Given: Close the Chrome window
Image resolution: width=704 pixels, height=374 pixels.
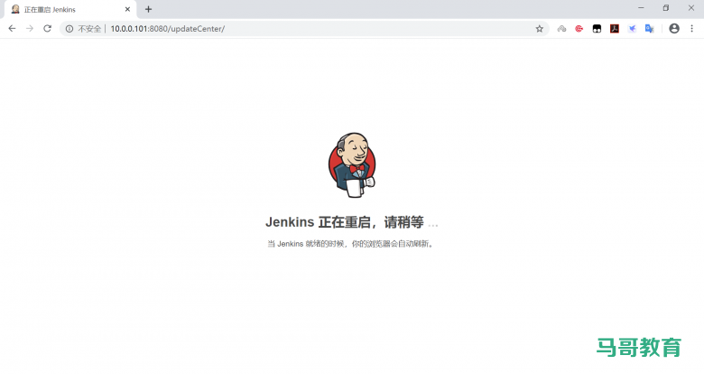Looking at the screenshot, I should 691,8.
